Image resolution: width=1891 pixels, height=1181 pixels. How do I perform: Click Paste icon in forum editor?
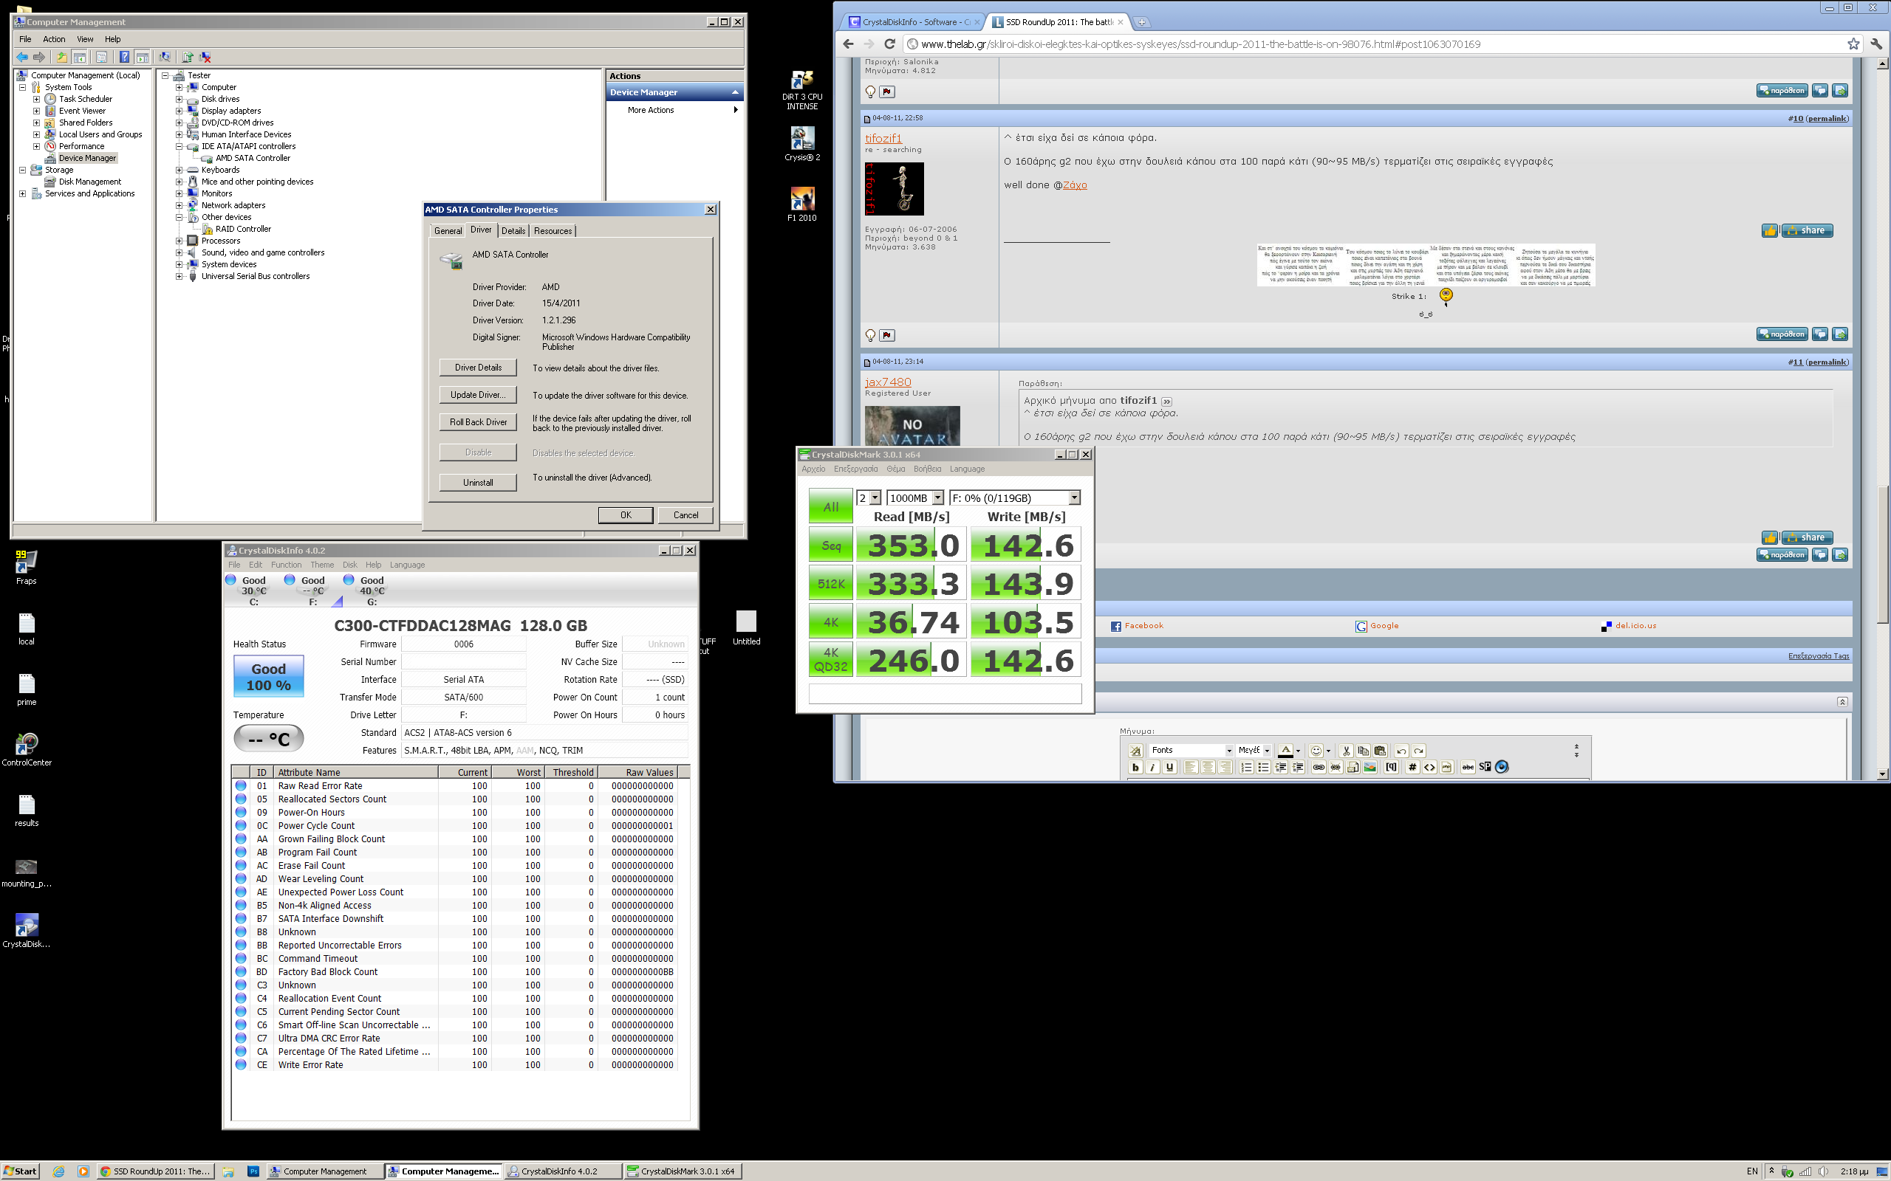(1380, 751)
